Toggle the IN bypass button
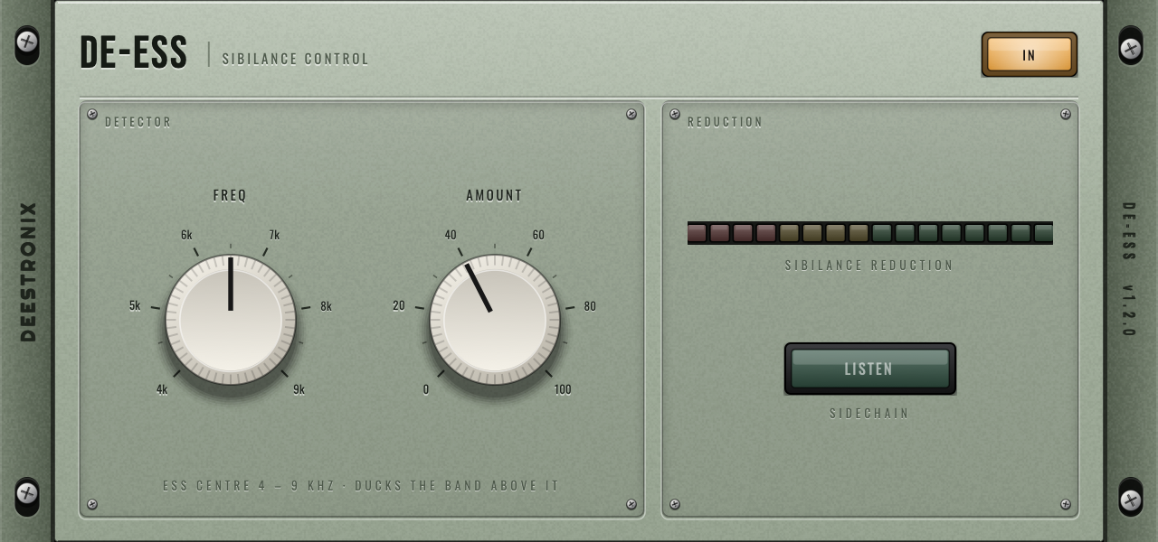 click(1029, 54)
